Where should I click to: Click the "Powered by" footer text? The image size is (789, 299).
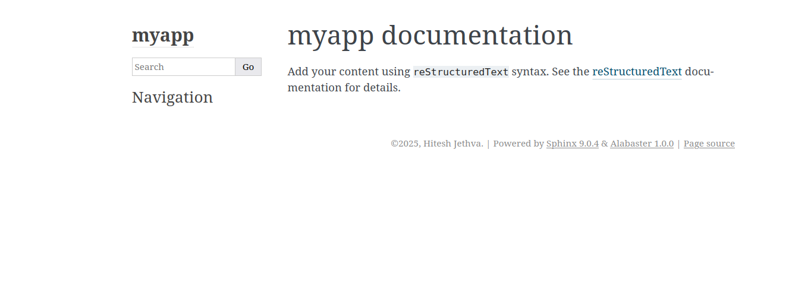[518, 144]
